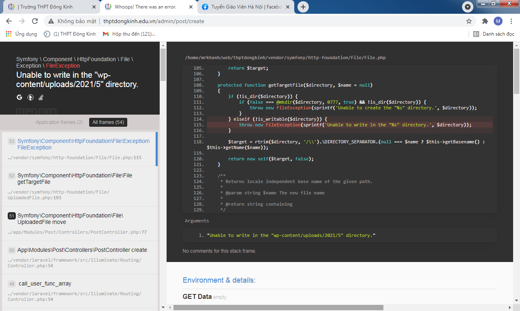This screenshot has height=311, width=520.
Task: Open Chrome profile avatar M
Action: point(498,21)
